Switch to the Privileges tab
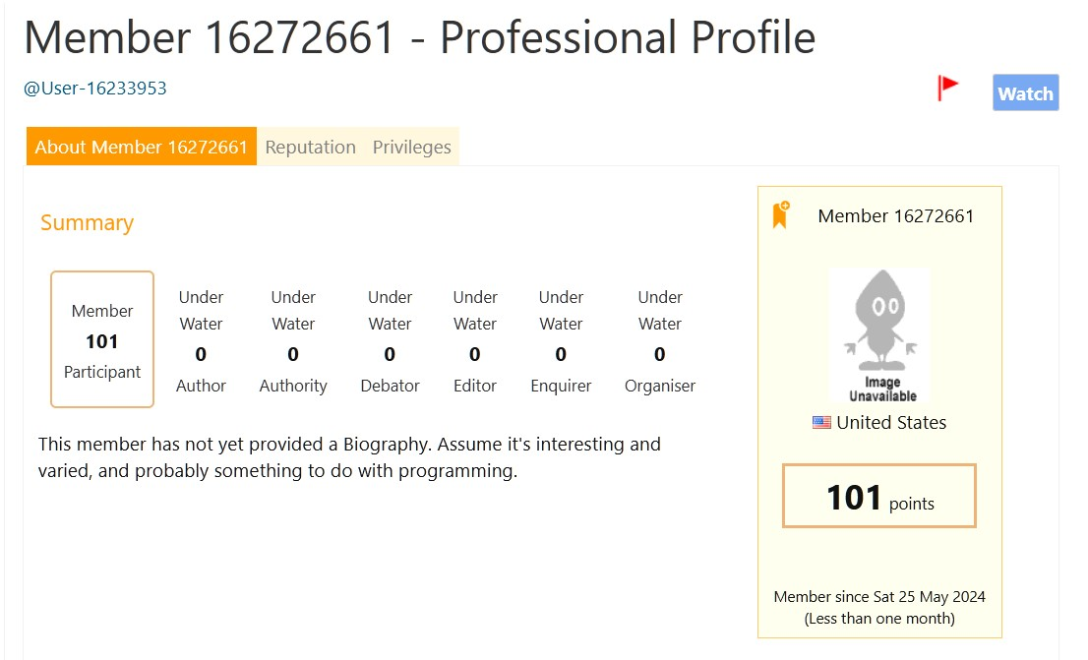Image resolution: width=1088 pixels, height=660 pixels. tap(411, 147)
